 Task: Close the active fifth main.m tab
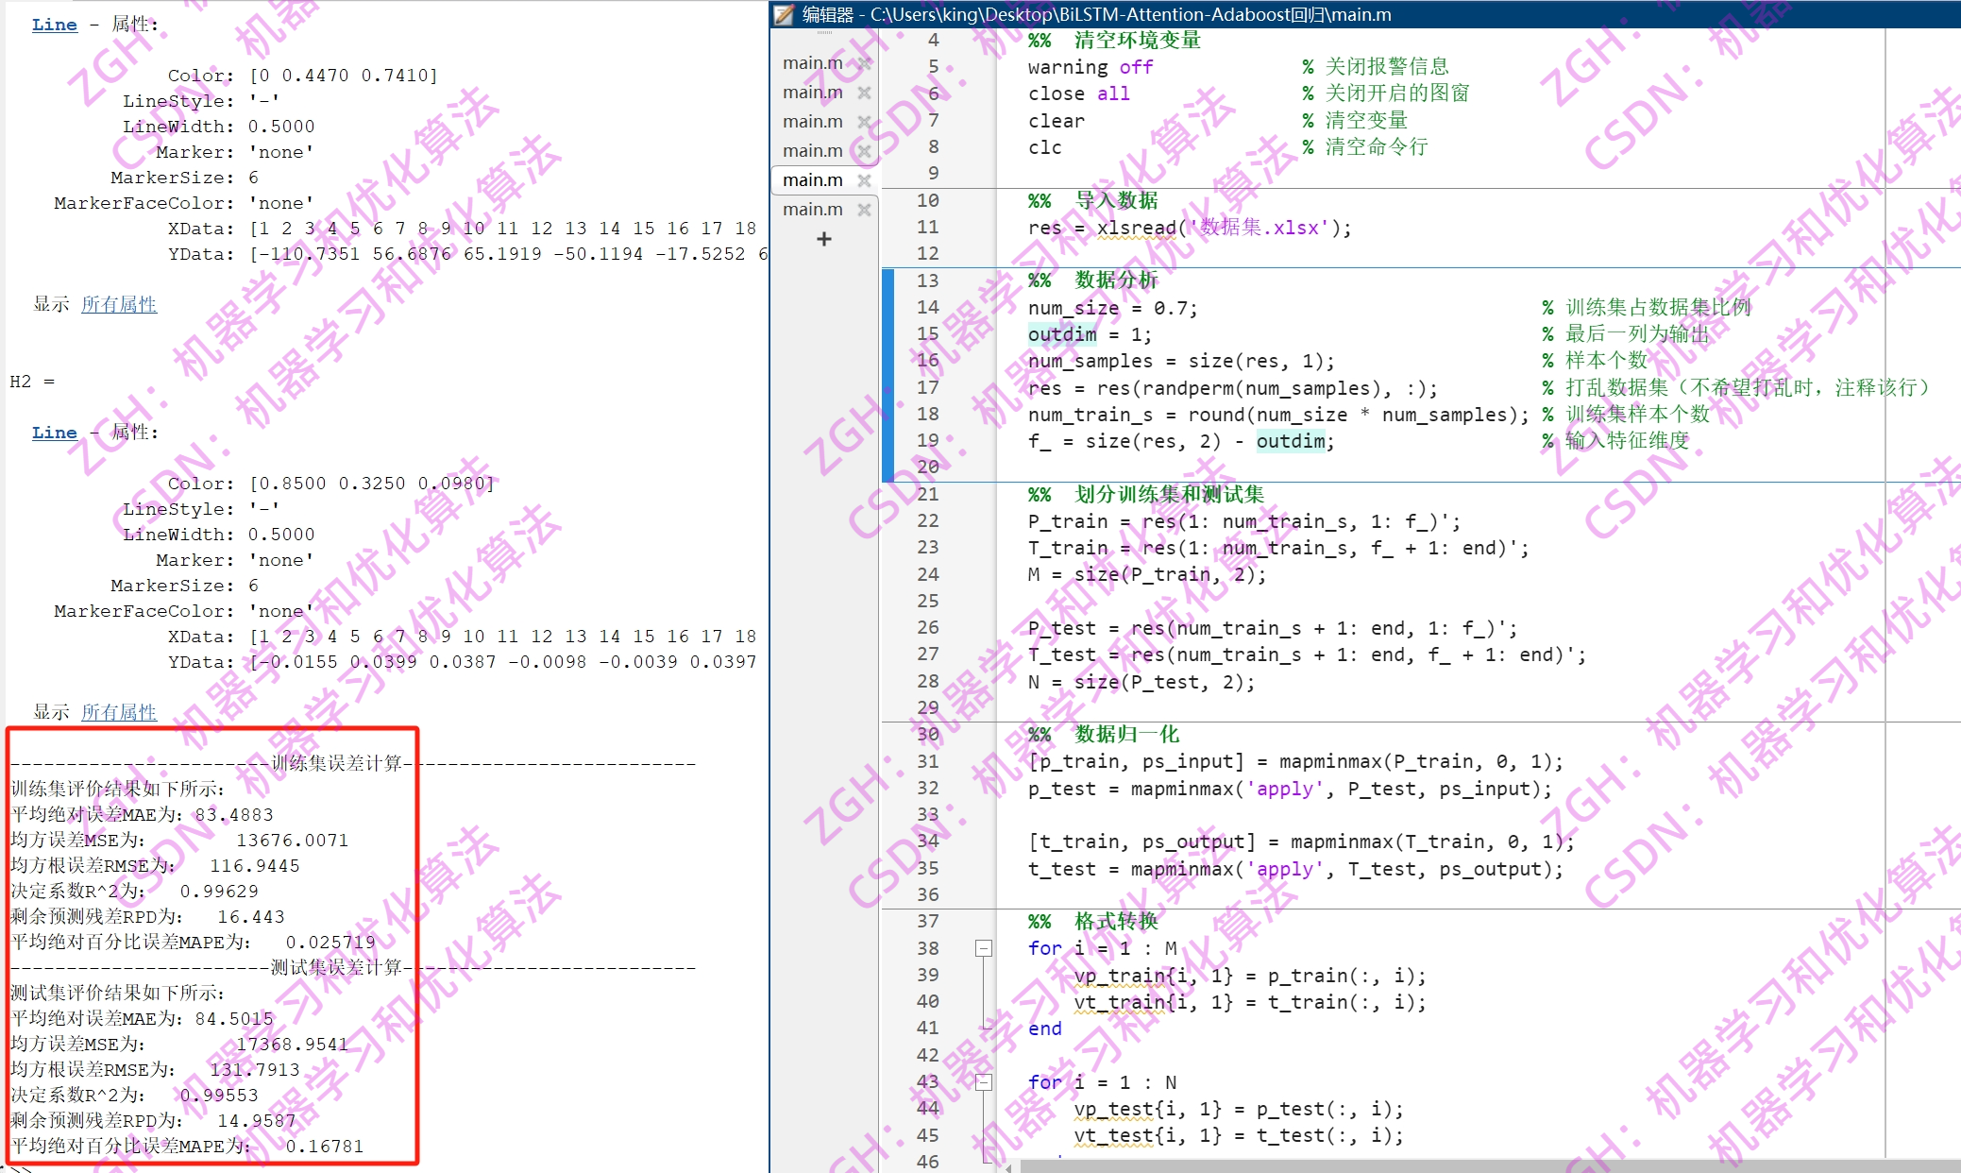(x=864, y=180)
